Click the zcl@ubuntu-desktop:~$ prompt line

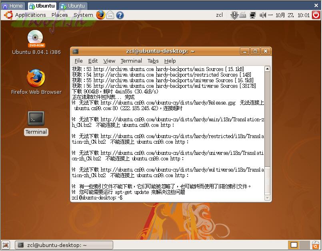[x=97, y=198]
